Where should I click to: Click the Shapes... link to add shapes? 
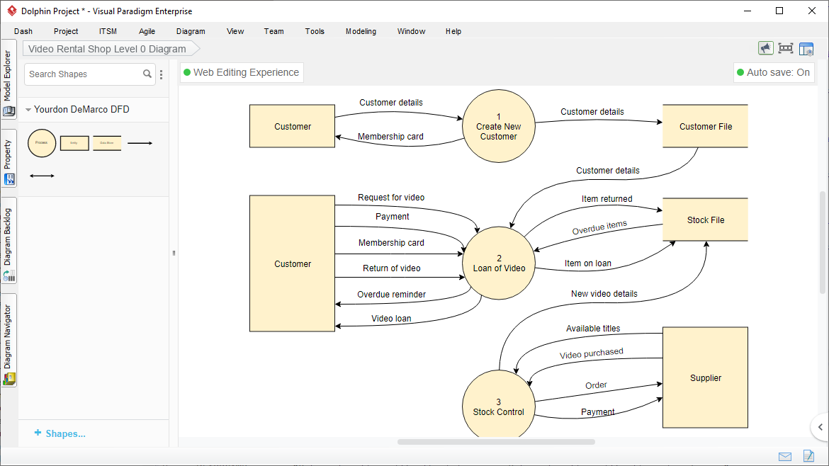click(x=60, y=433)
